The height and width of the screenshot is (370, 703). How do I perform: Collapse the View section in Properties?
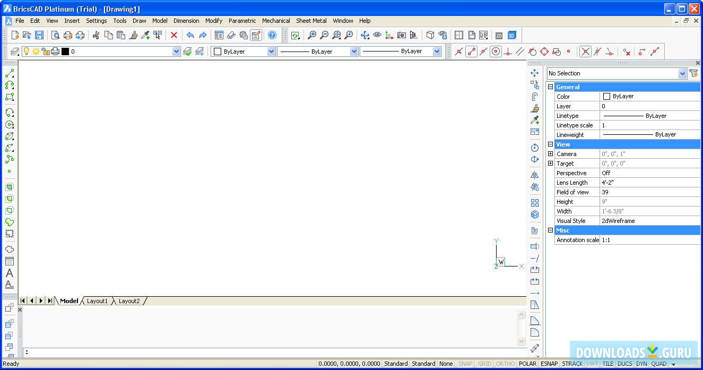(x=550, y=144)
